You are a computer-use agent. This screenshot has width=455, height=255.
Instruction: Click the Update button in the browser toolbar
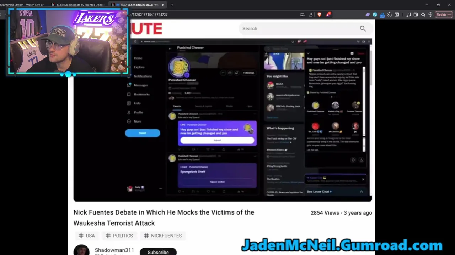(443, 15)
